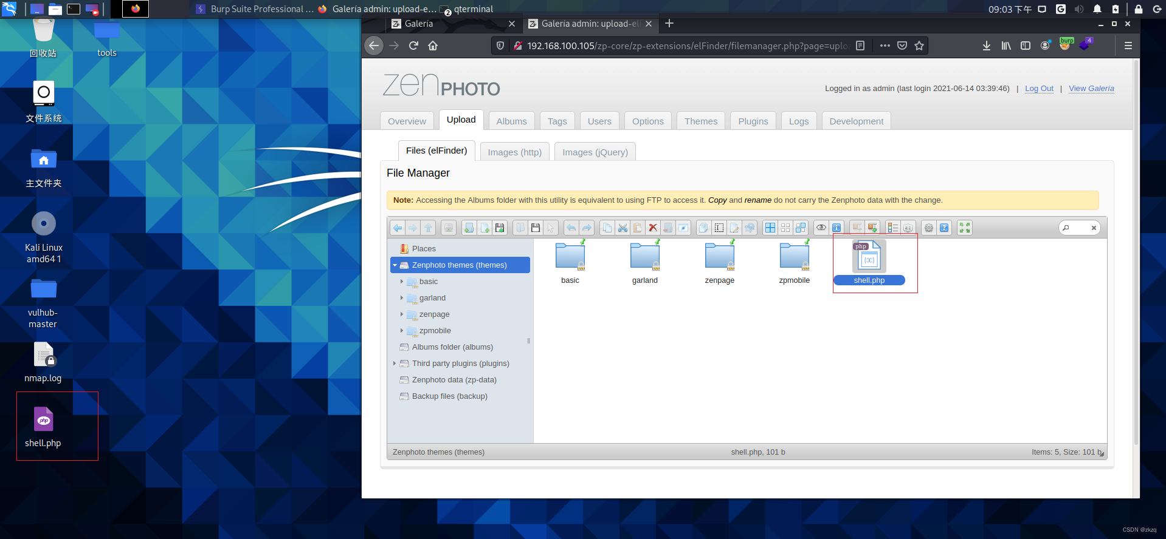Expand the garland folder tree arrow
The height and width of the screenshot is (539, 1166).
(x=402, y=298)
